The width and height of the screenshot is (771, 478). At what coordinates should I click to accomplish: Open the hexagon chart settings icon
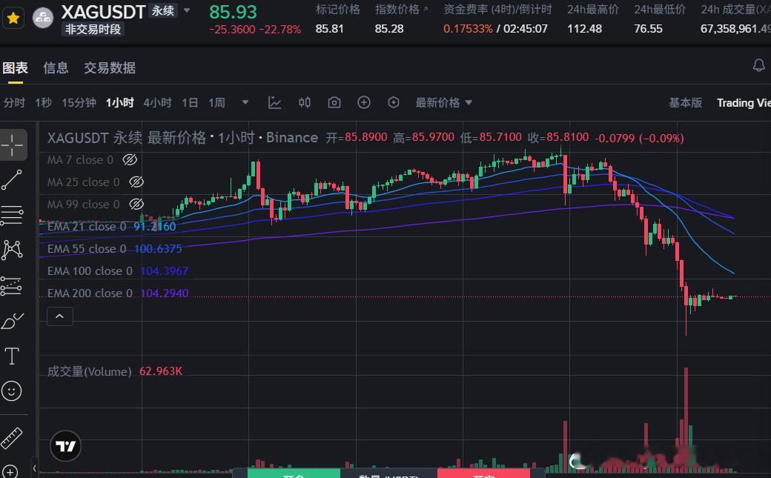coord(394,102)
